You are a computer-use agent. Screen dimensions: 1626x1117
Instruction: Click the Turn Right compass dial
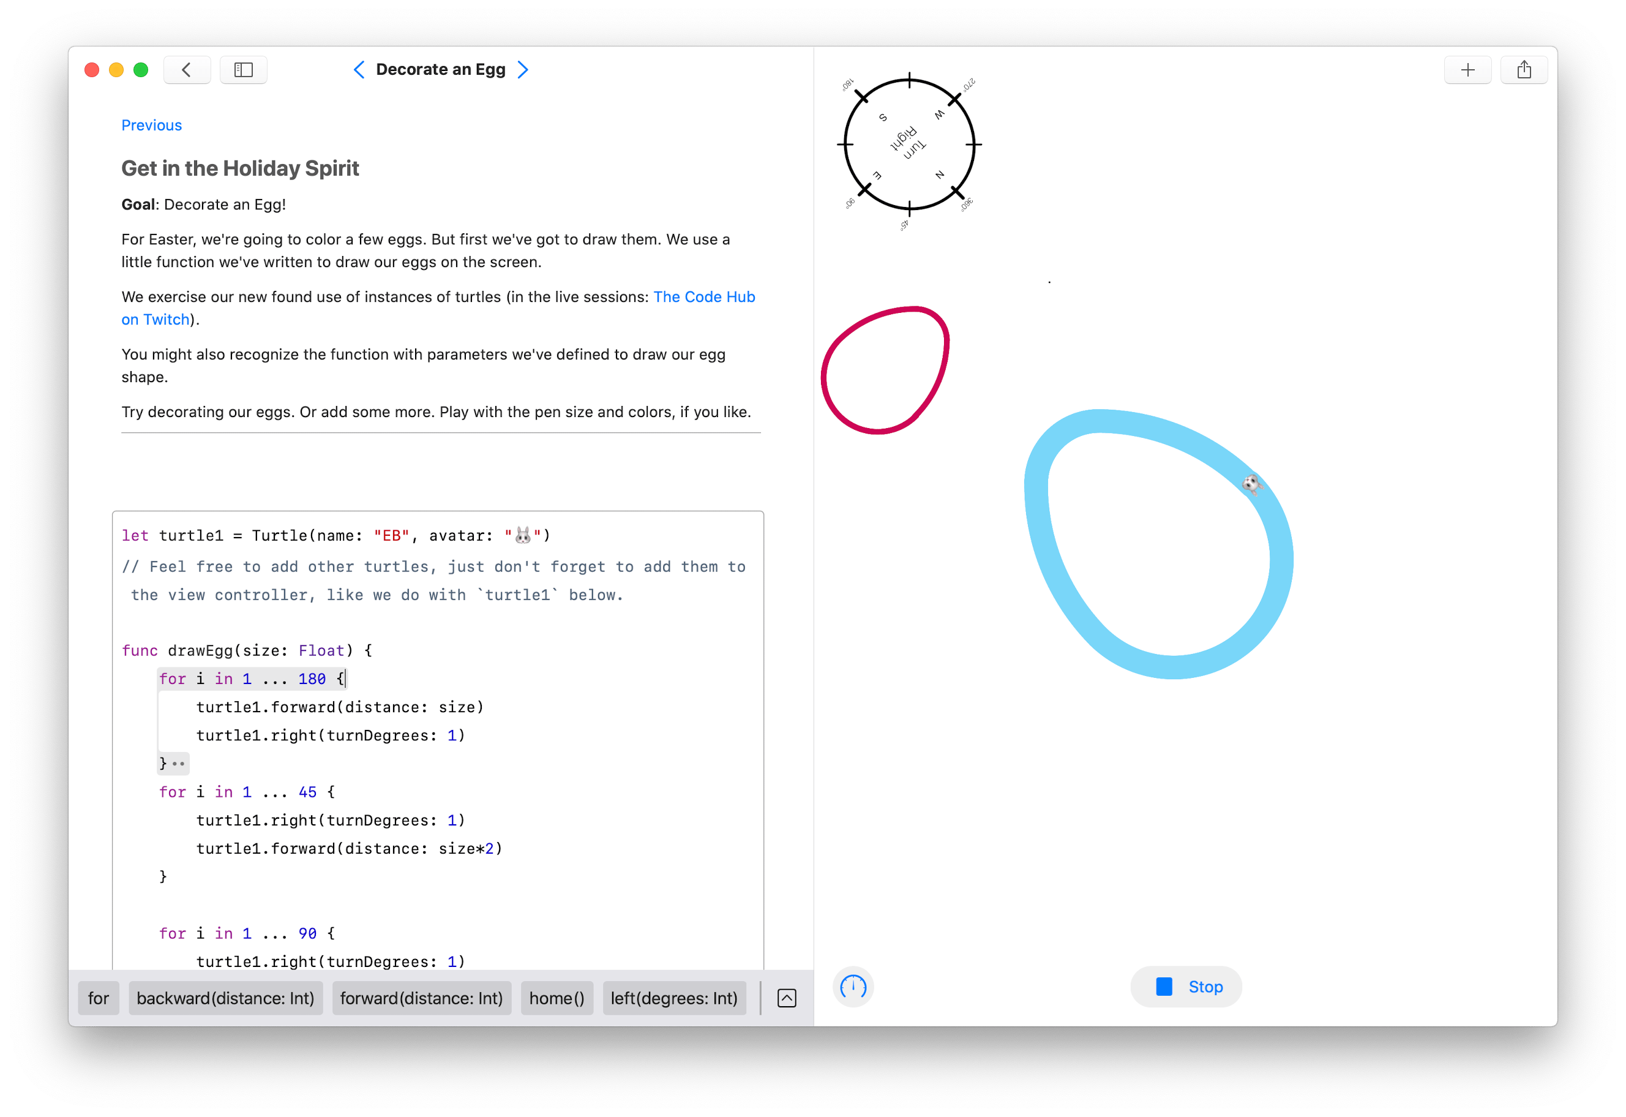pos(909,144)
